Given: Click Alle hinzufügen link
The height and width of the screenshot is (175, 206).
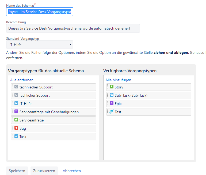Looking at the screenshot, I should [x=118, y=80].
